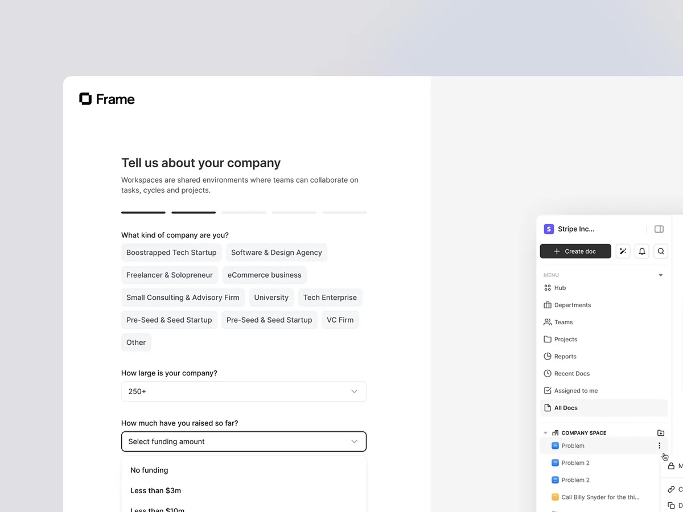Open options menu for Problem doc
The image size is (683, 512).
659,445
